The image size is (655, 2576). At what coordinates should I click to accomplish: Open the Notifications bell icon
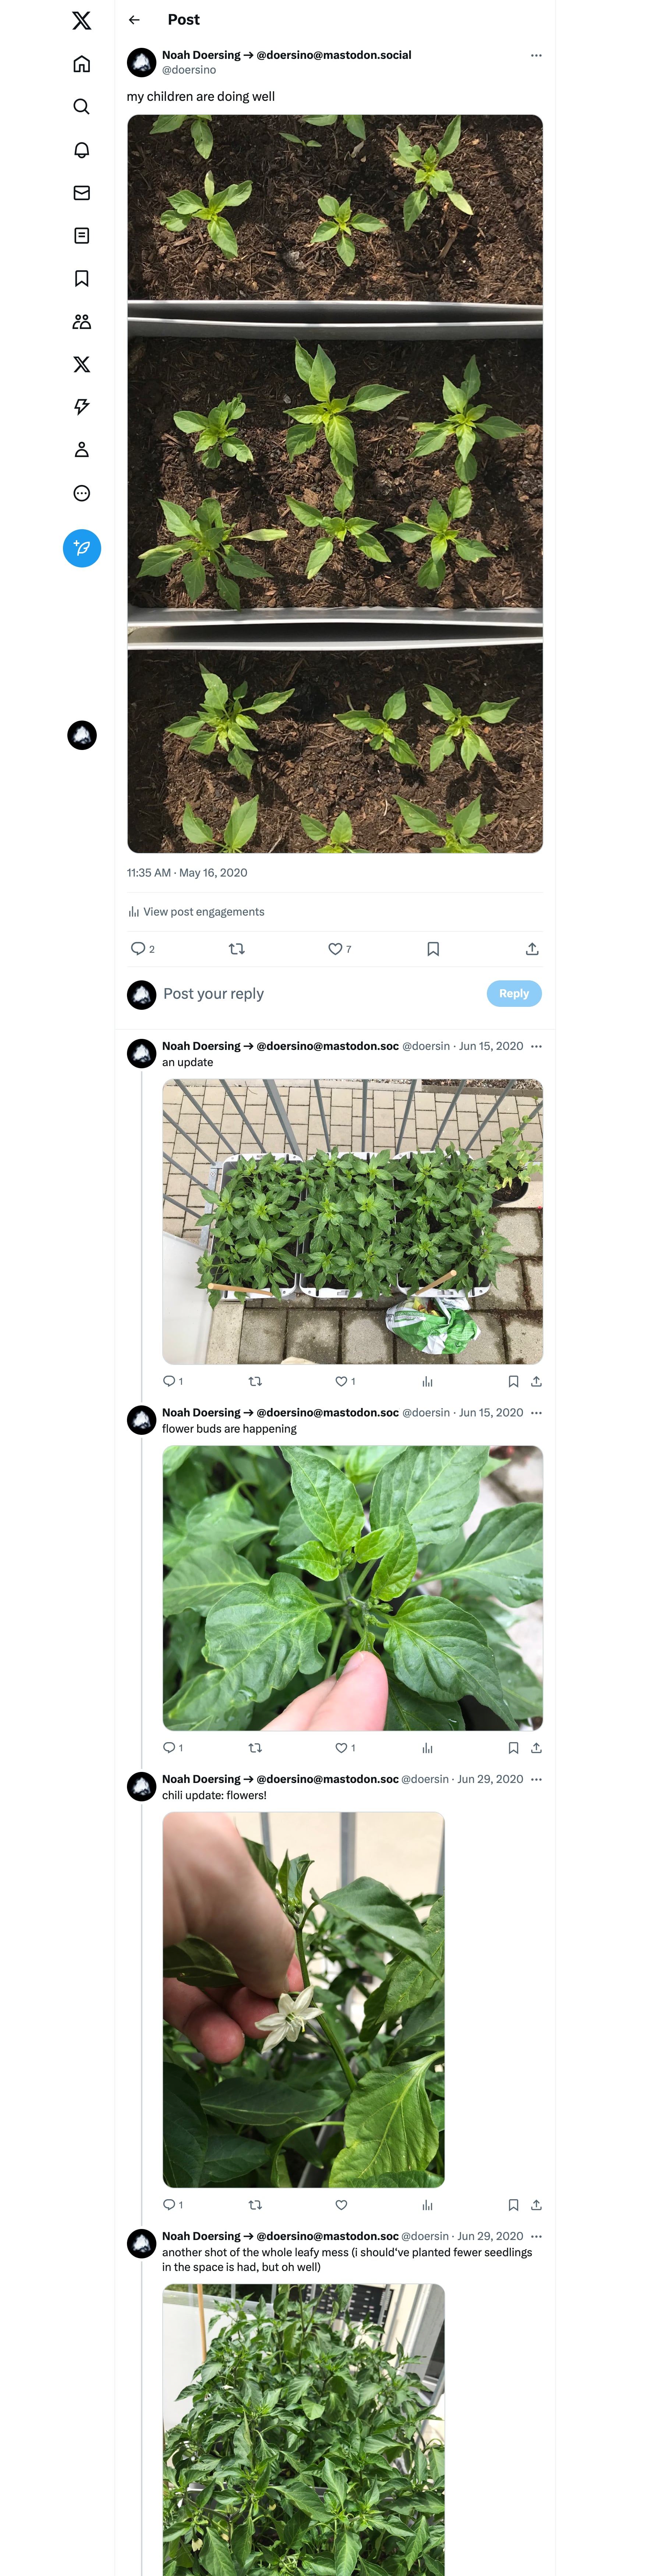82,150
